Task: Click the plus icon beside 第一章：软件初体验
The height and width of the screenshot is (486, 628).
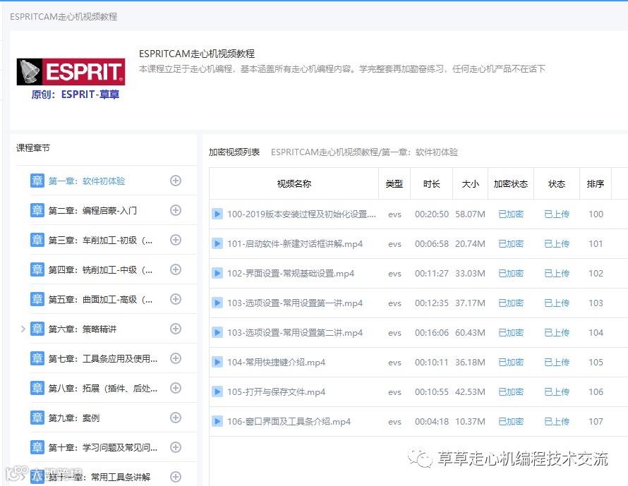Action: tap(176, 181)
